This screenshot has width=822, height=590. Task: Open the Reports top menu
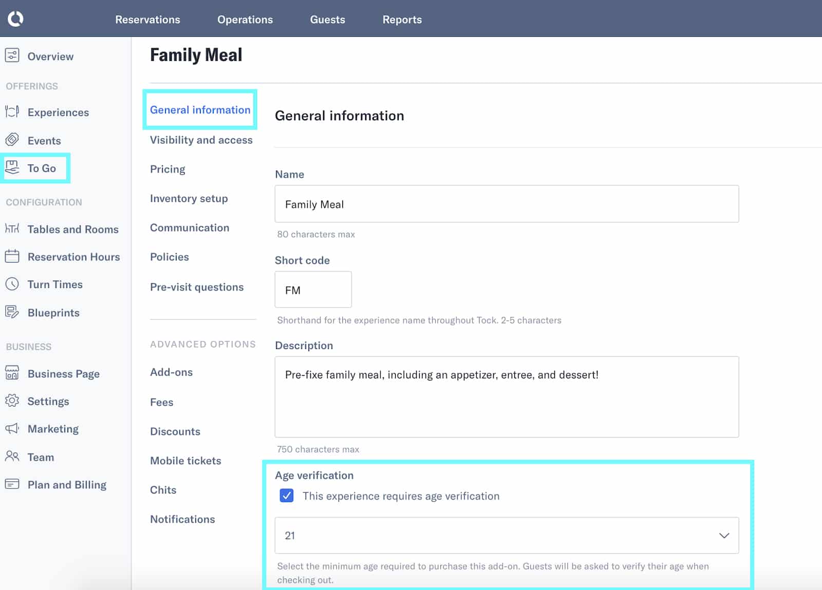point(402,20)
